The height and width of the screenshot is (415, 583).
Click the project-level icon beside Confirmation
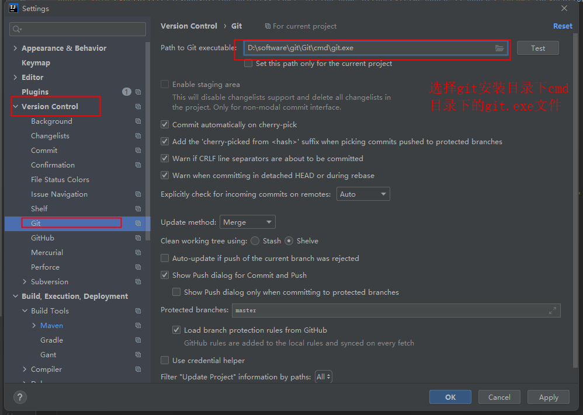(138, 165)
